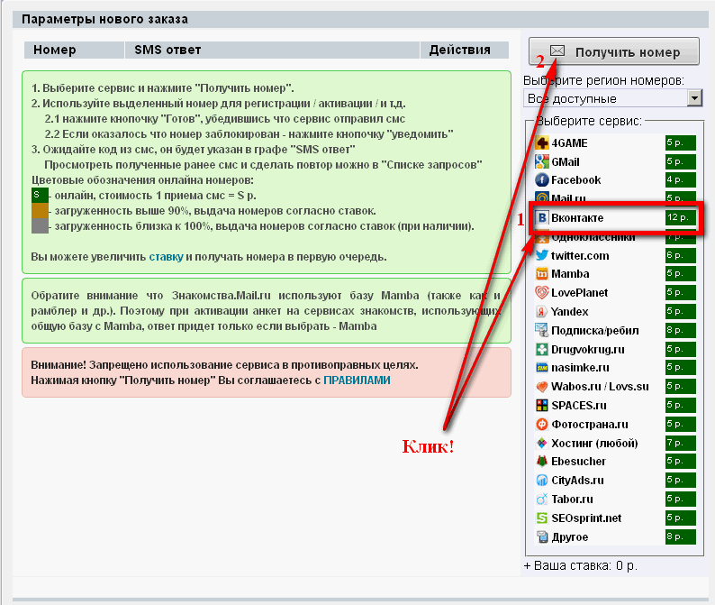Pick the Drugvokrug.ru icon

click(542, 349)
